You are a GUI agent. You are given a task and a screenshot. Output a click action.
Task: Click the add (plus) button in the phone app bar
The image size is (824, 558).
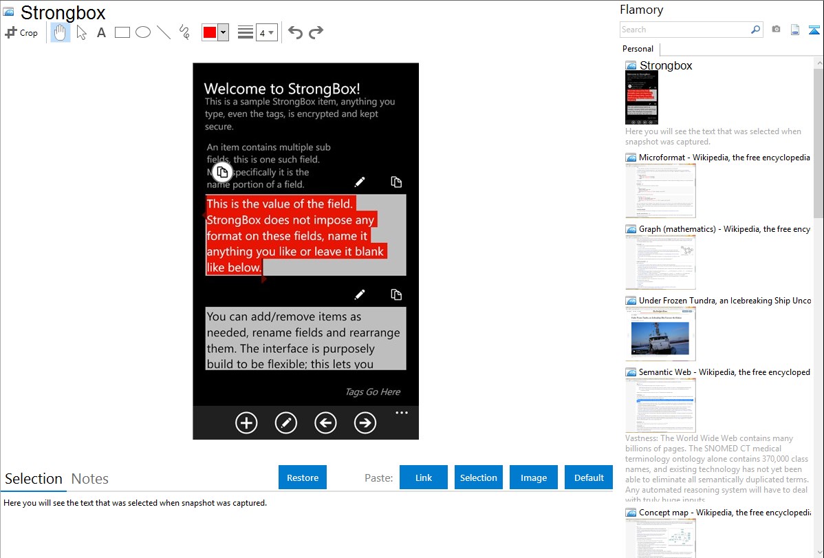(246, 423)
